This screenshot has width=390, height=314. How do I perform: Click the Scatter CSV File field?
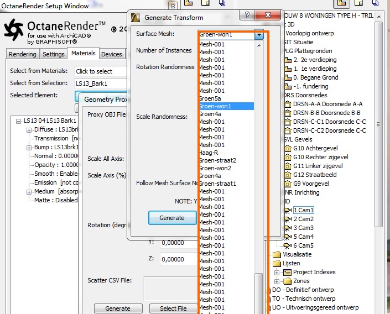[x=171, y=289]
